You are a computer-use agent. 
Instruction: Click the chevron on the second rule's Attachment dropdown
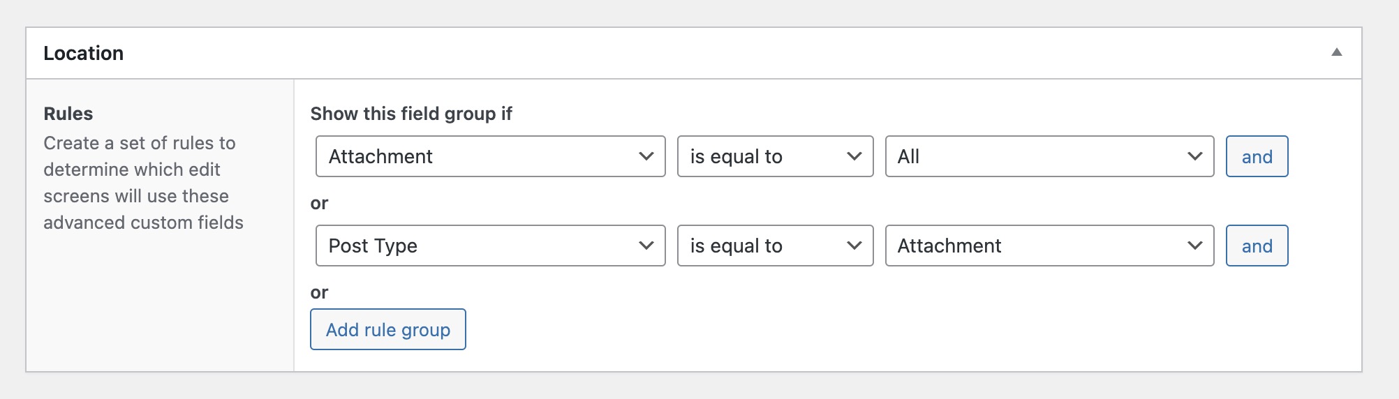tap(1195, 246)
